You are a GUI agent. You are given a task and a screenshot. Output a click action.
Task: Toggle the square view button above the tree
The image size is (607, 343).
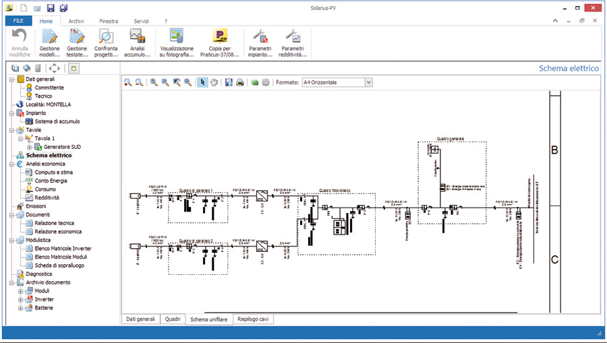(x=74, y=69)
